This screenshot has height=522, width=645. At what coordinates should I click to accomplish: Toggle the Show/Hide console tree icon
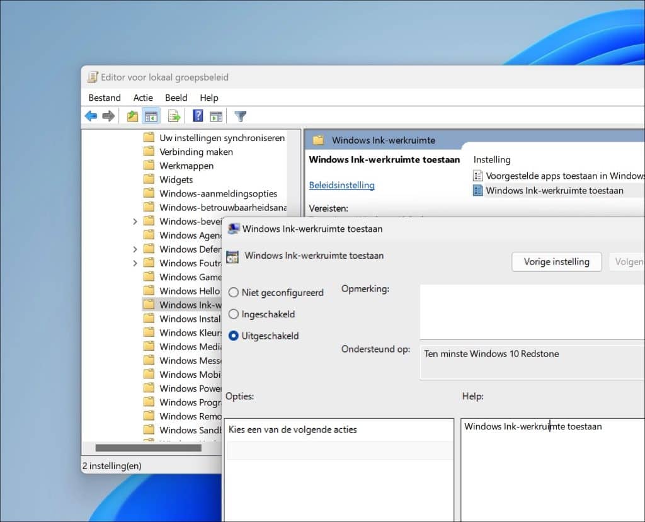coord(151,116)
